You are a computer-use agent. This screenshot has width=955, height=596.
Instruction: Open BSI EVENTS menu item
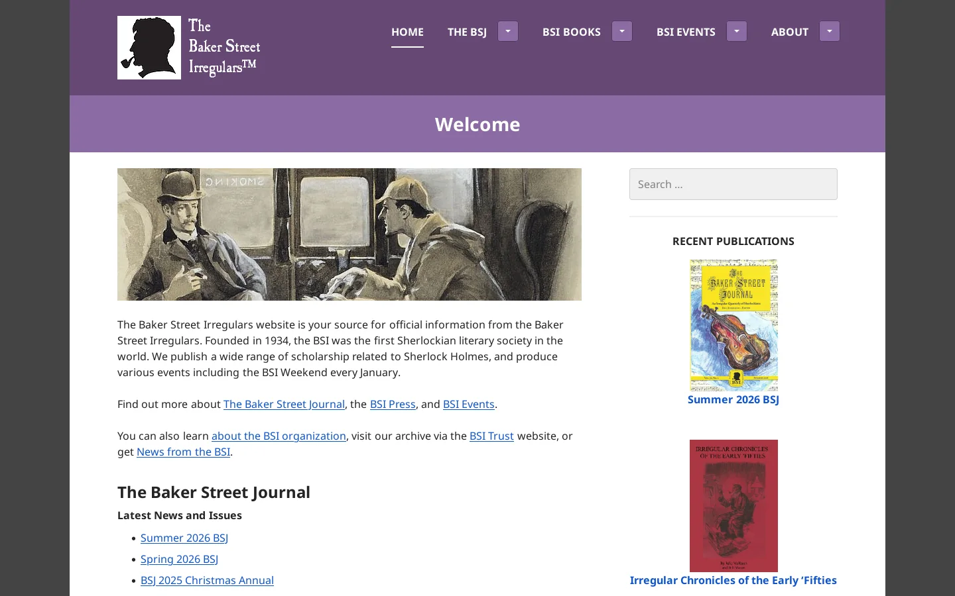click(x=686, y=32)
